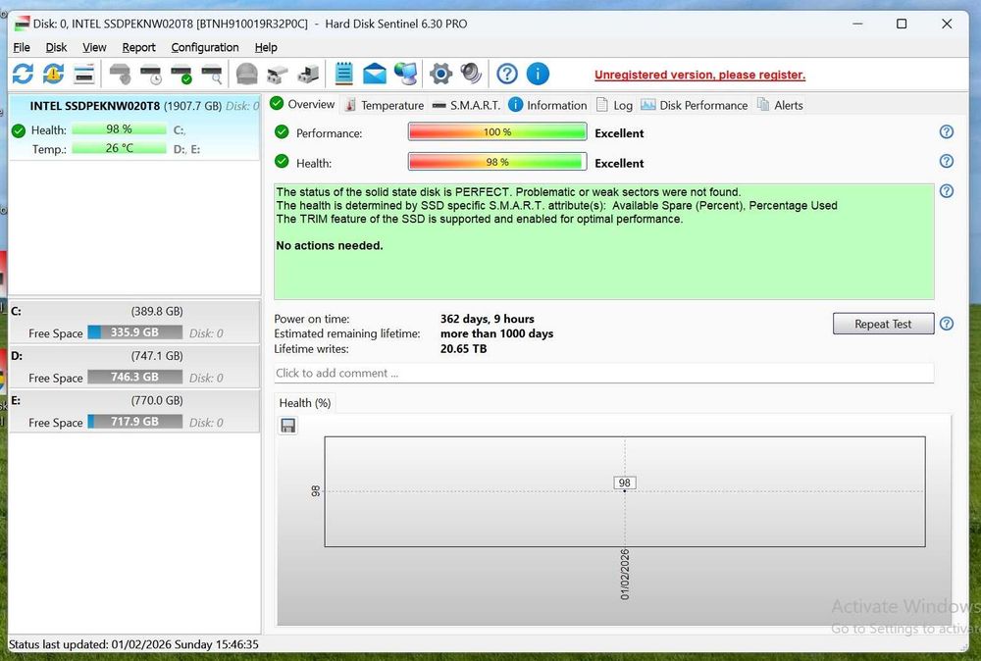Click green check icon beside Health in sidebar
Viewport: 981px width, 661px height.
coord(19,130)
